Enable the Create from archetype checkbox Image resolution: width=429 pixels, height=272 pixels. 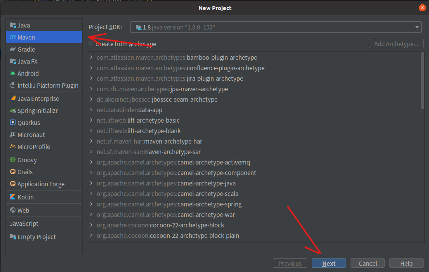(x=90, y=43)
